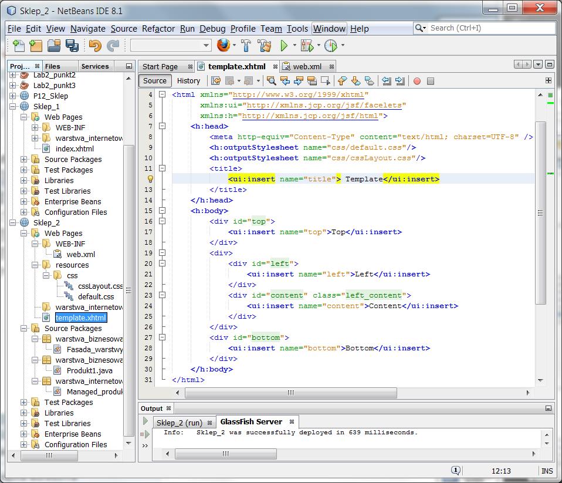Collapse the html tag fold at line 4
This screenshot has height=483, width=562.
[x=162, y=94]
